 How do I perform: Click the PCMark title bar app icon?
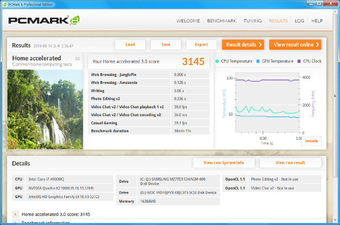tap(5, 5)
